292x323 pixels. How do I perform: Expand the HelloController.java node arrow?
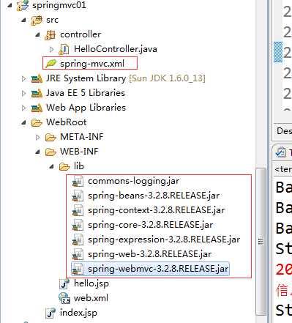tap(51, 49)
